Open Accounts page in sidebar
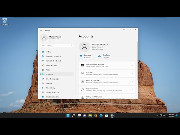 click(57, 74)
